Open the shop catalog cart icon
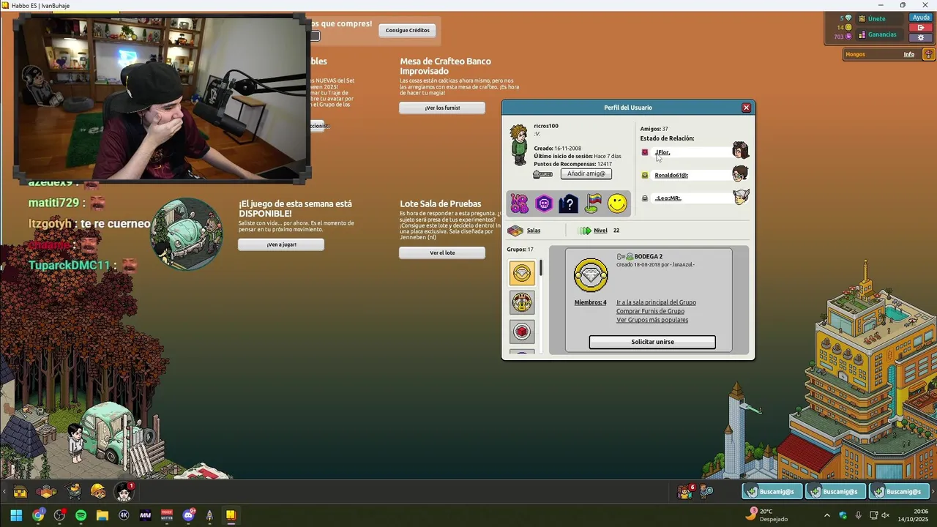937x527 pixels. pyautogui.click(x=73, y=491)
